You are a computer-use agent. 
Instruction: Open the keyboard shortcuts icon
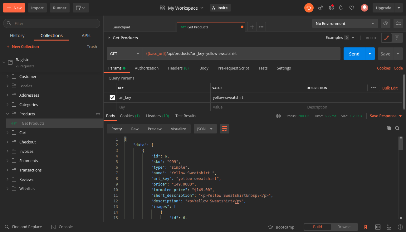[x=389, y=227]
